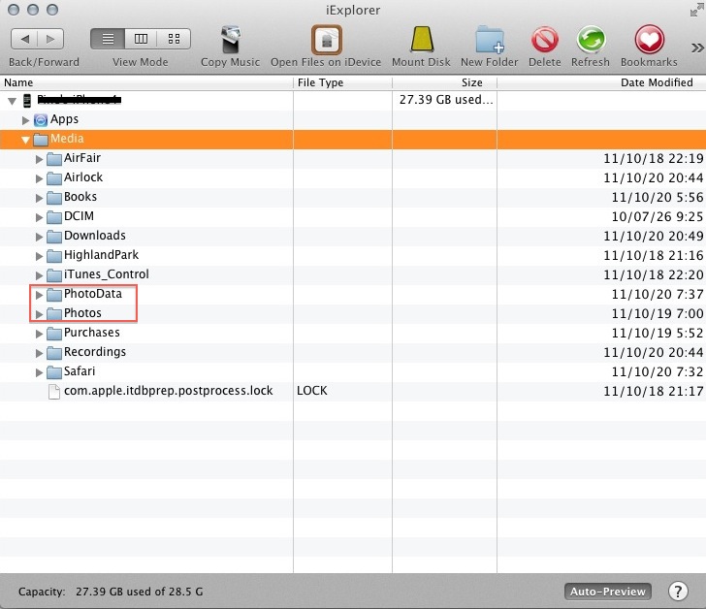Screen dimensions: 706x609
Task: Switch to column view mode
Action: [x=141, y=39]
